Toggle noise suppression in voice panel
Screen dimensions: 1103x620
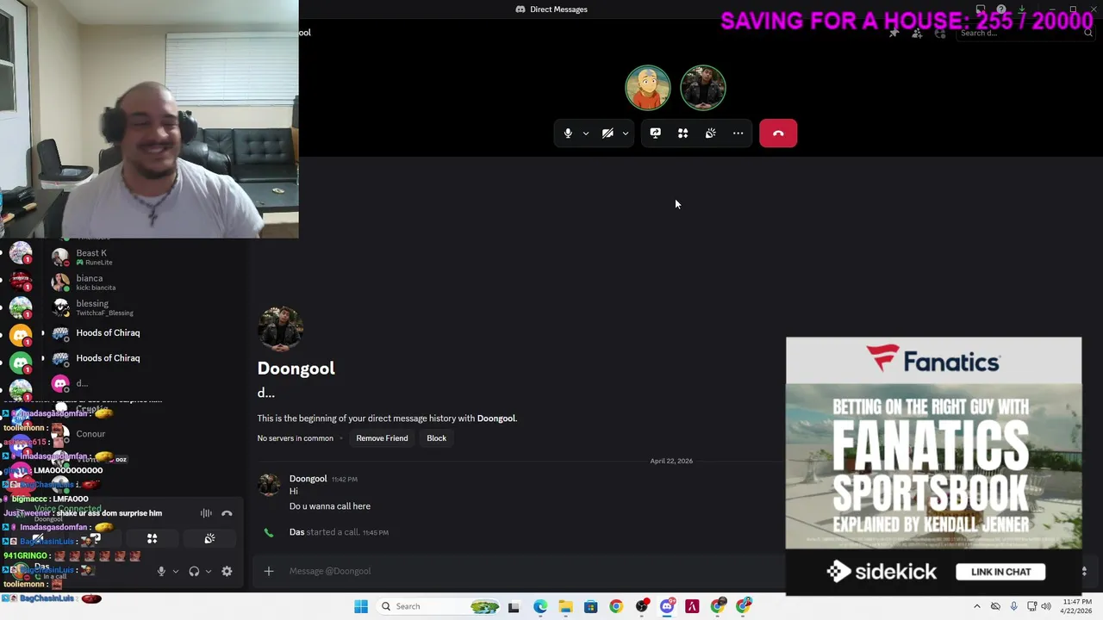click(206, 513)
